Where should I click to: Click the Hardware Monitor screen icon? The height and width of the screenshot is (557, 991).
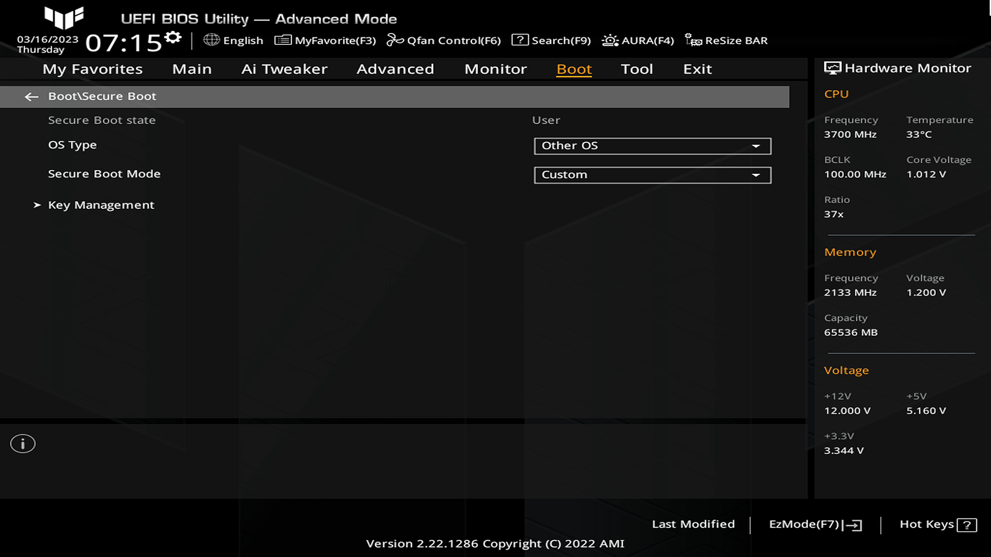pos(832,68)
